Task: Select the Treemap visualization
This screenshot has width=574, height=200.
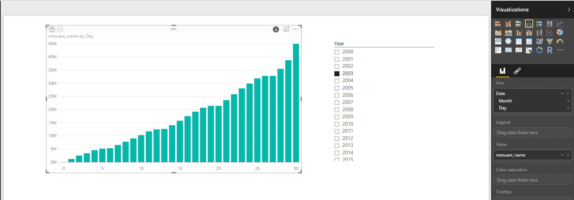Action: (x=498, y=41)
